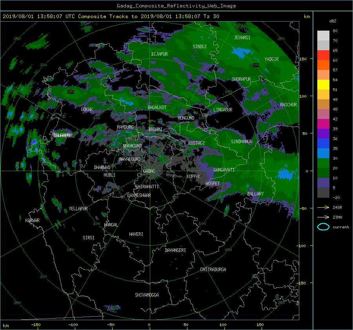Click the yellow 24SR track arrow in the legend

pyautogui.click(x=323, y=208)
